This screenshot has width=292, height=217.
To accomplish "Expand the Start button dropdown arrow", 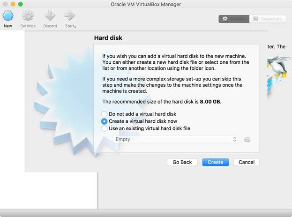I will pos(75,27).
